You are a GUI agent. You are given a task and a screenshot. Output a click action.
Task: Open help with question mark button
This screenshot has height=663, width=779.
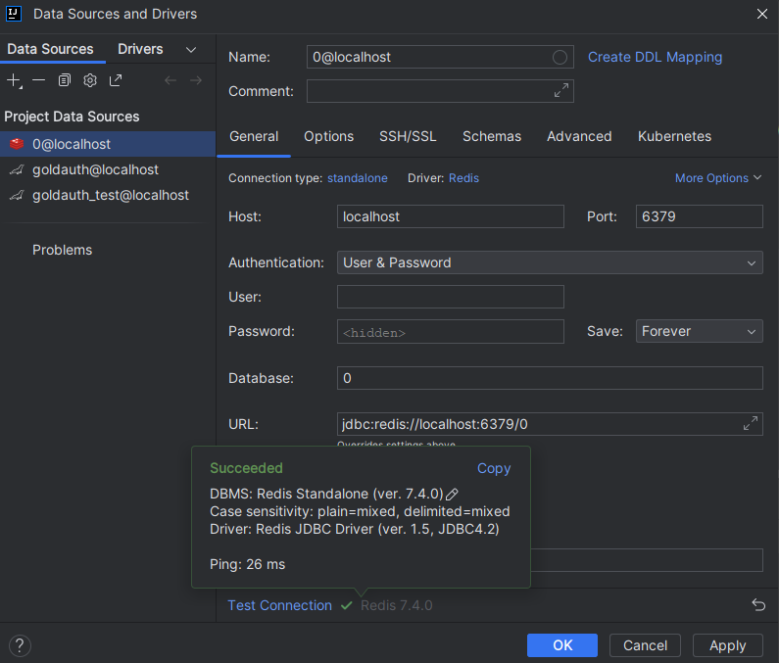pos(20,645)
